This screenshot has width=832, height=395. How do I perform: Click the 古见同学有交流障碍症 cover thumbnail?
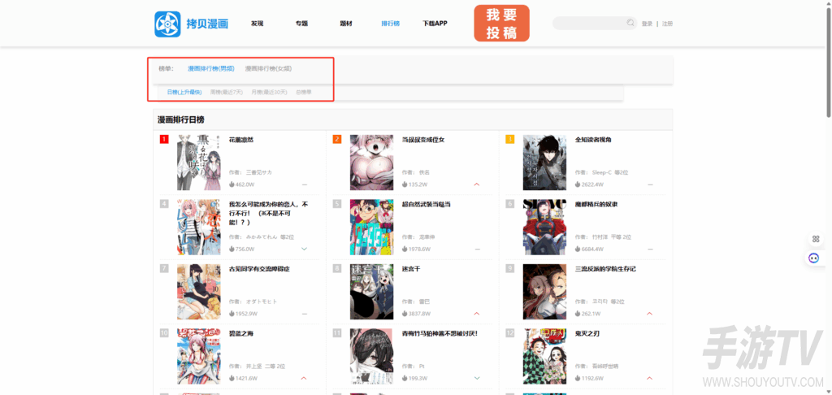pyautogui.click(x=198, y=292)
